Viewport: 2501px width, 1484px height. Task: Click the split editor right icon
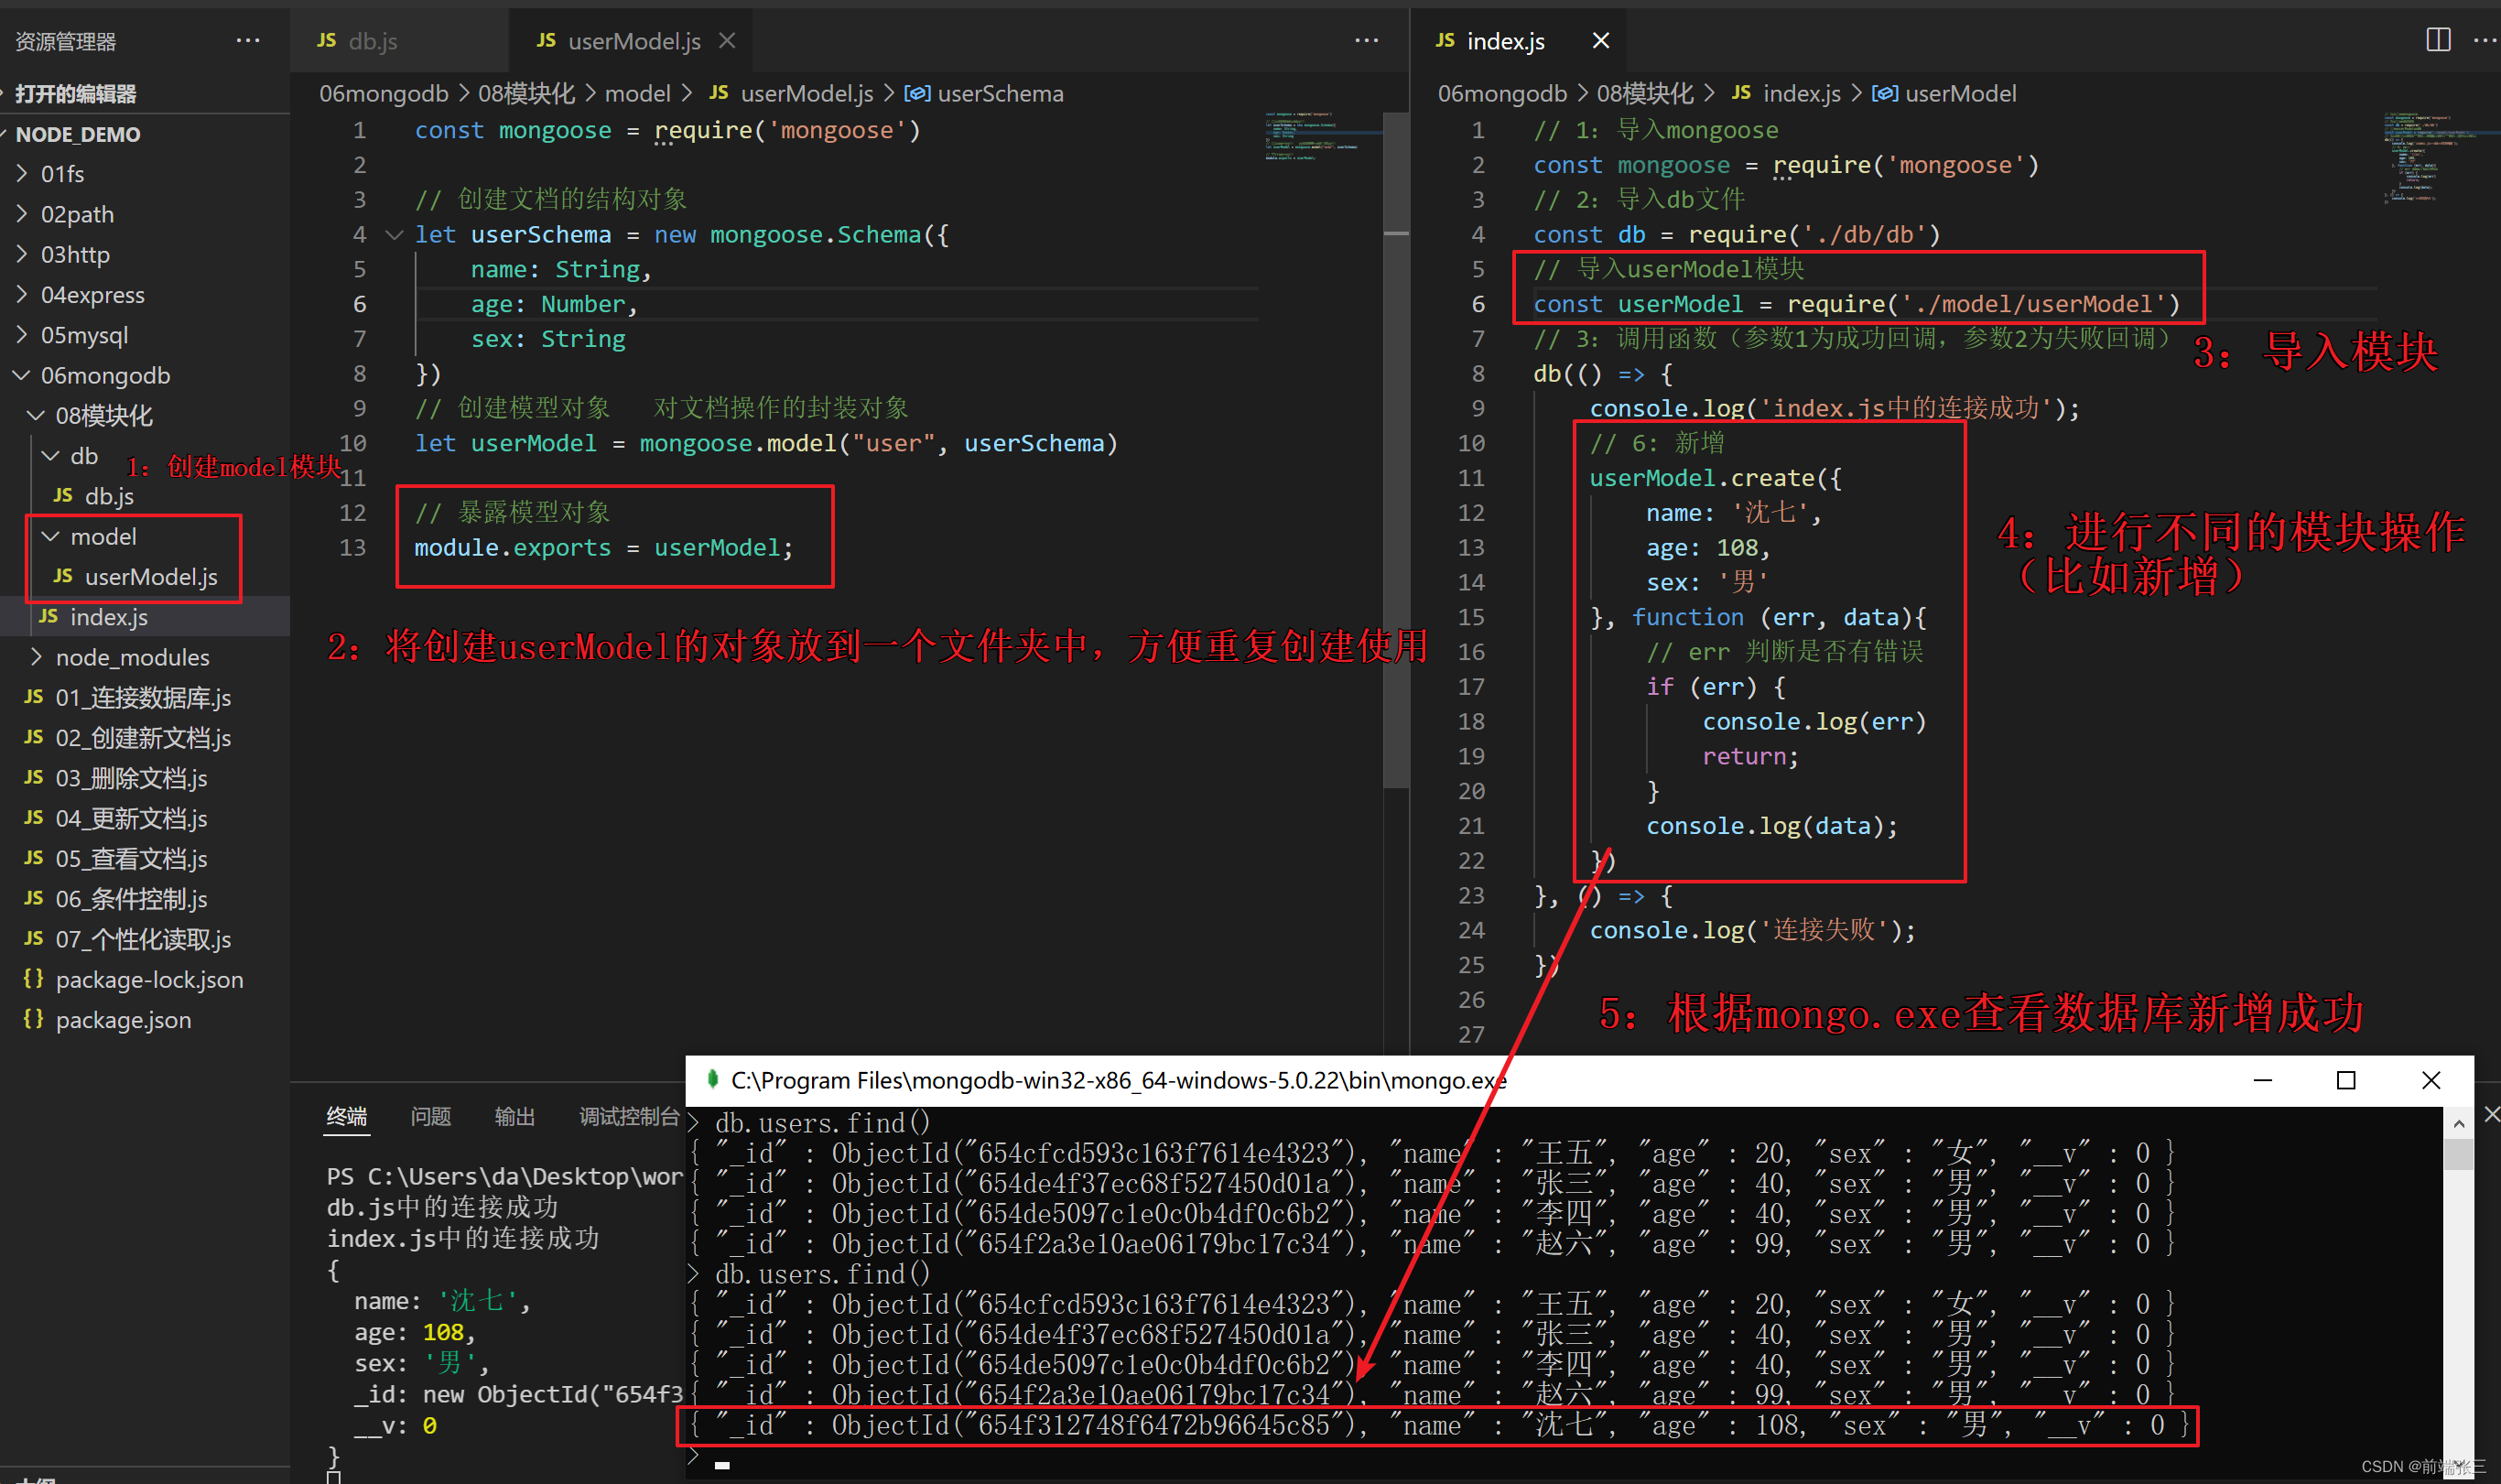pos(2437,40)
